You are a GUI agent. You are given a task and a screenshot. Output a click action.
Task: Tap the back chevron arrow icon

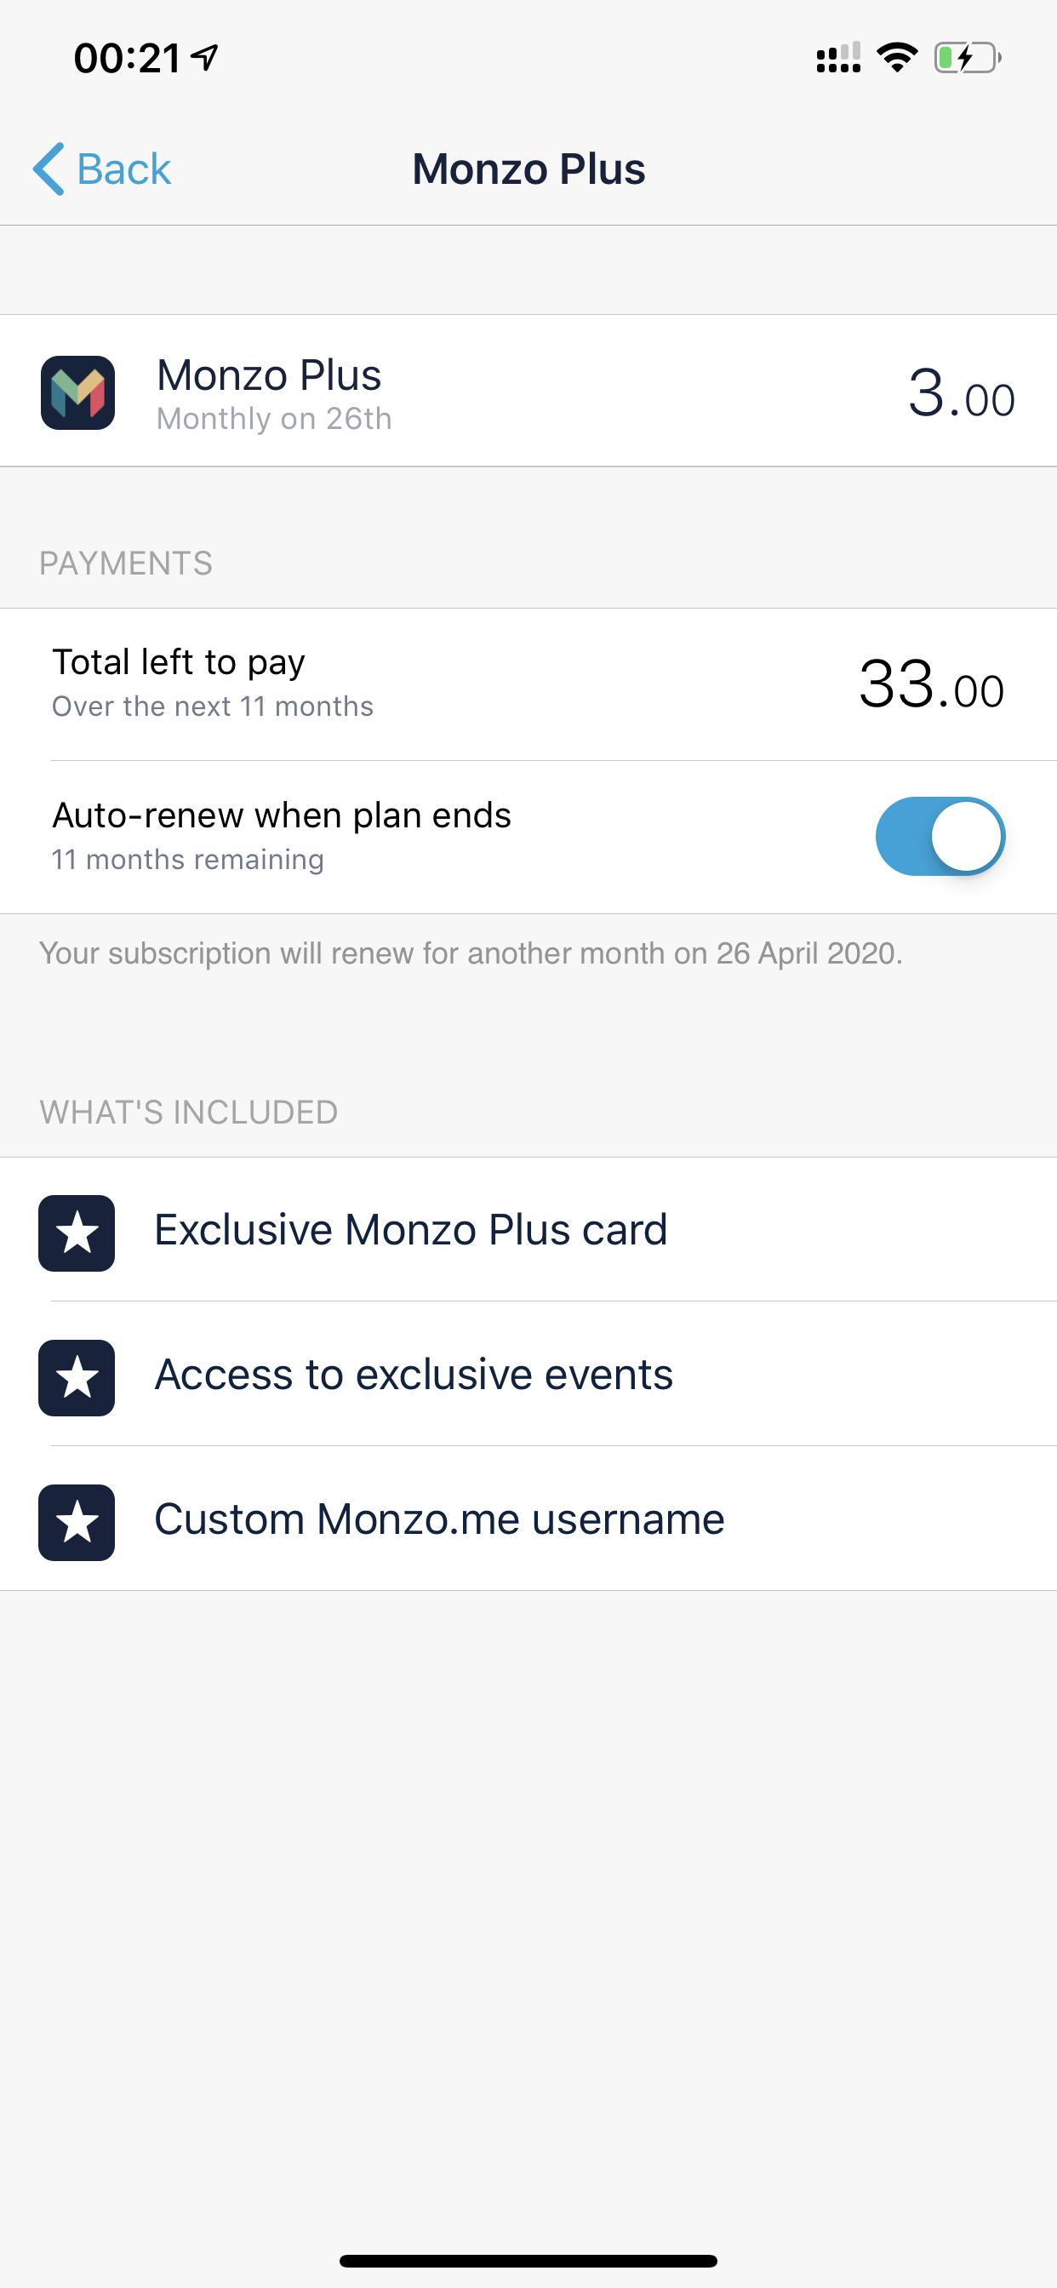49,169
